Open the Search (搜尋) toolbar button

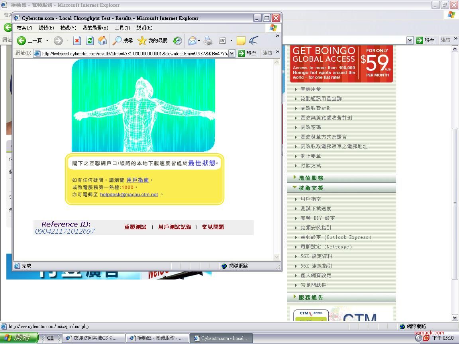point(123,41)
